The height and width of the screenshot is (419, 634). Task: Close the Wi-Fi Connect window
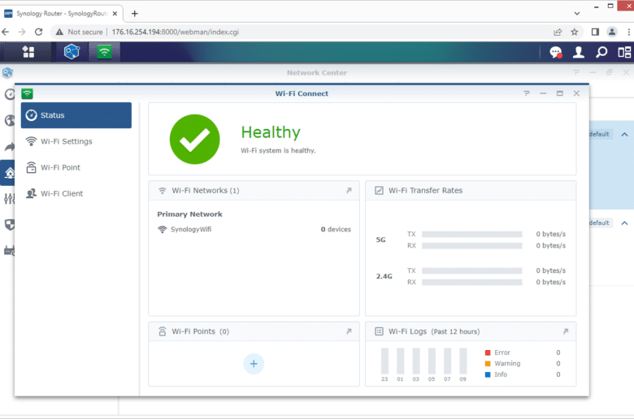576,93
